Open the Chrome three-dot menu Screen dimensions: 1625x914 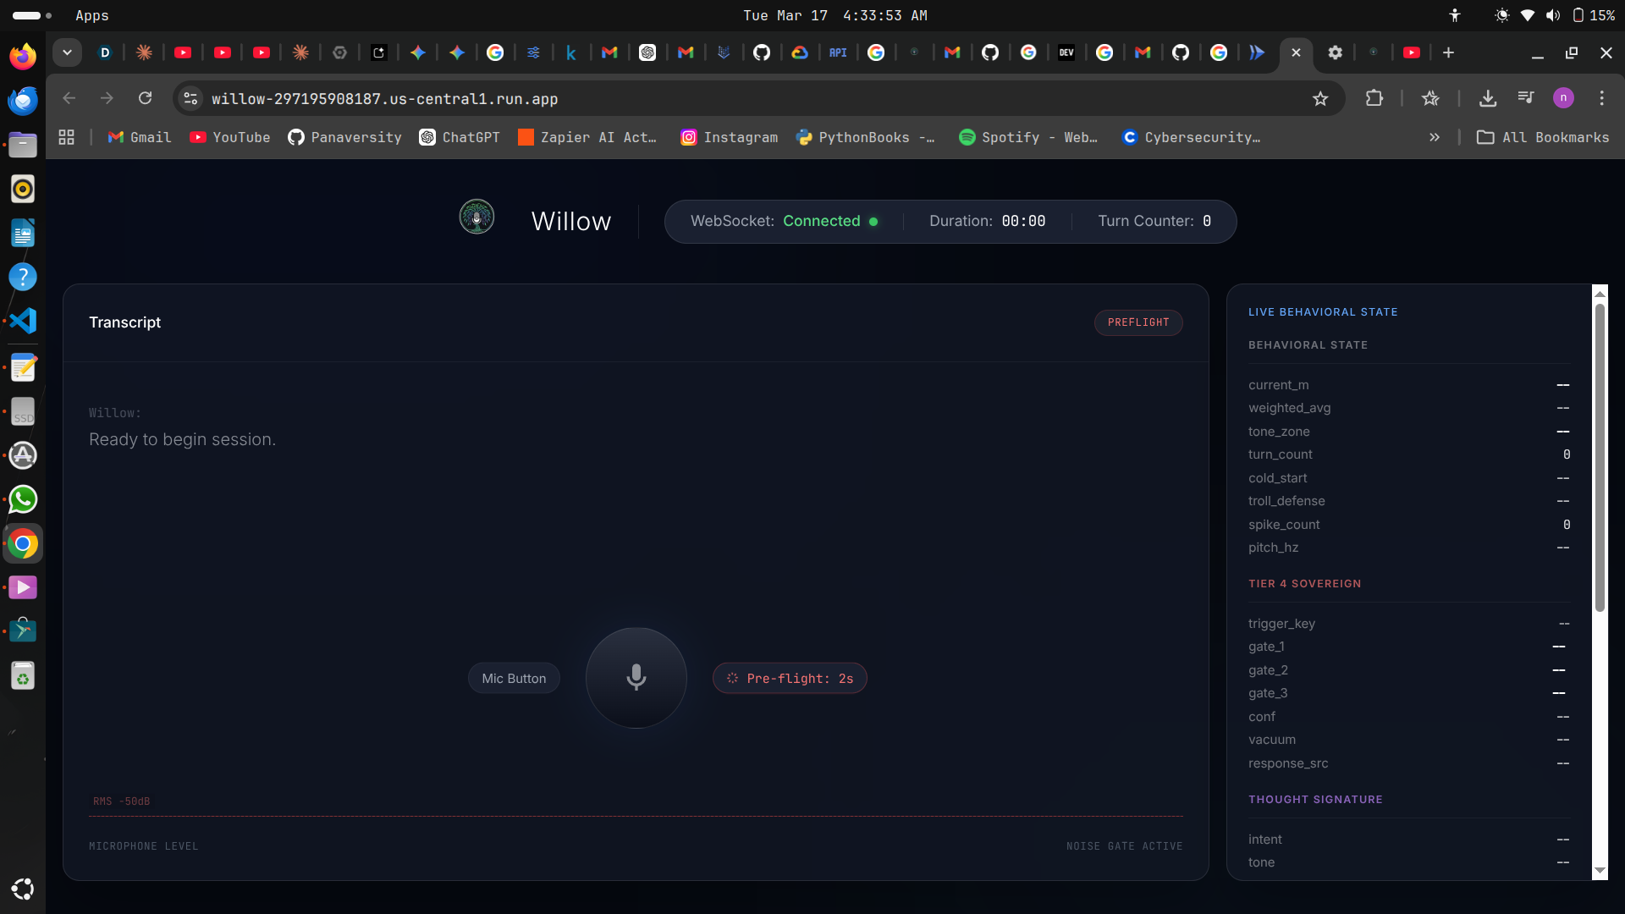tap(1601, 98)
